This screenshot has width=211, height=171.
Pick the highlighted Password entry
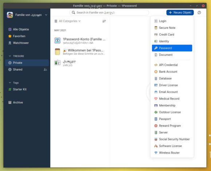click(x=172, y=48)
